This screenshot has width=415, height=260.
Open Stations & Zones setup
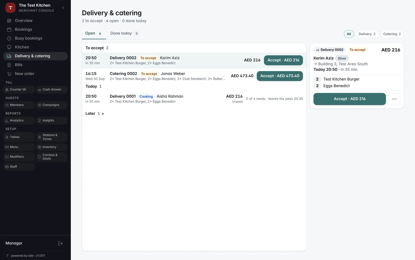click(x=52, y=137)
